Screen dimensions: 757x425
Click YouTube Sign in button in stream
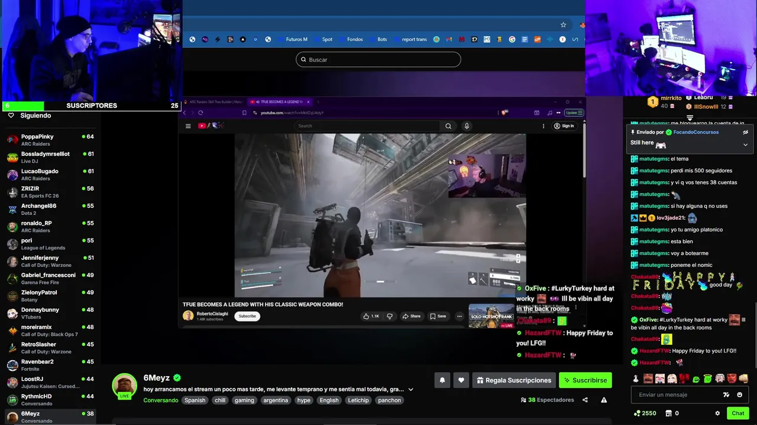[x=564, y=126]
